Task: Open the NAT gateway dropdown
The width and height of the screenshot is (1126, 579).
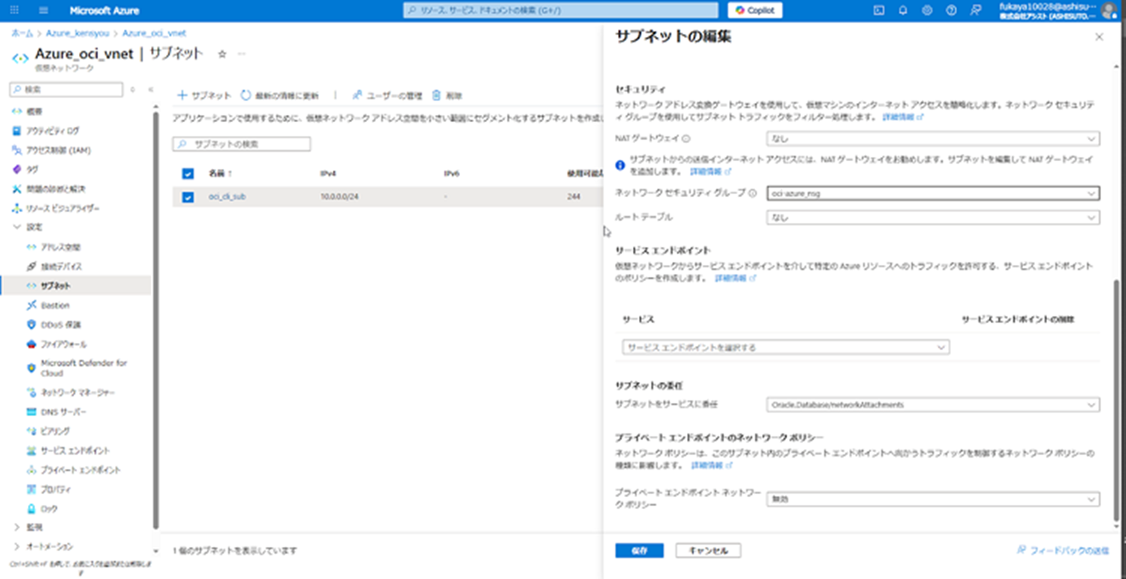Action: (932, 139)
